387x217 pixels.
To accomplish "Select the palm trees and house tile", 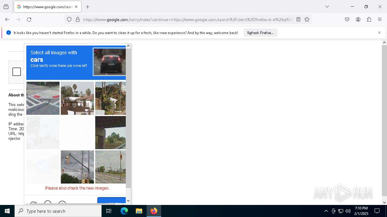I will point(77,98).
